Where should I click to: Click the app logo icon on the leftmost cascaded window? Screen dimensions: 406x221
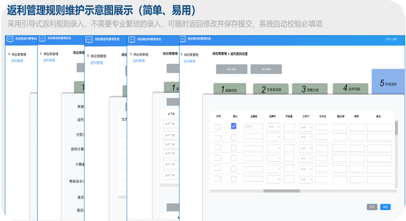[x=10, y=39]
